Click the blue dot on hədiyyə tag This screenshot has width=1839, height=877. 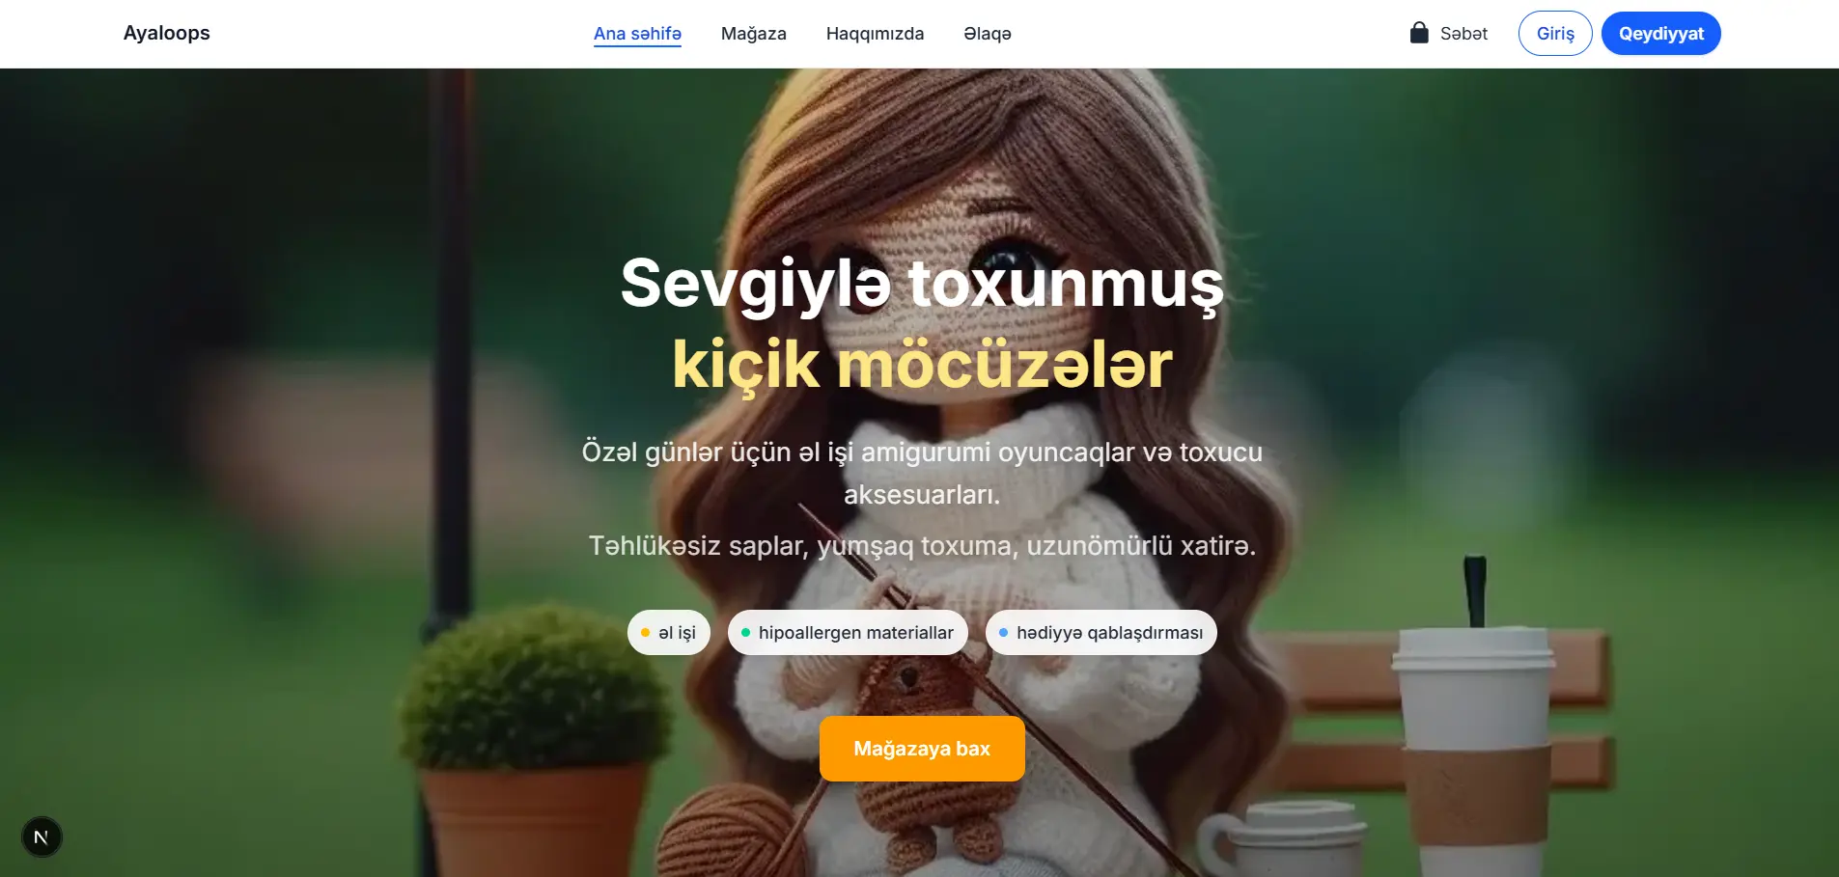pyautogui.click(x=1003, y=633)
